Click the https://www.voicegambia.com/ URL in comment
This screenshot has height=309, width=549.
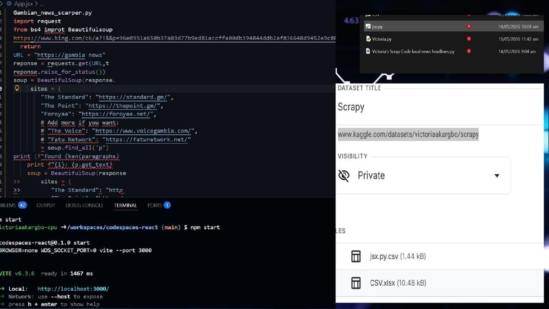(144, 131)
